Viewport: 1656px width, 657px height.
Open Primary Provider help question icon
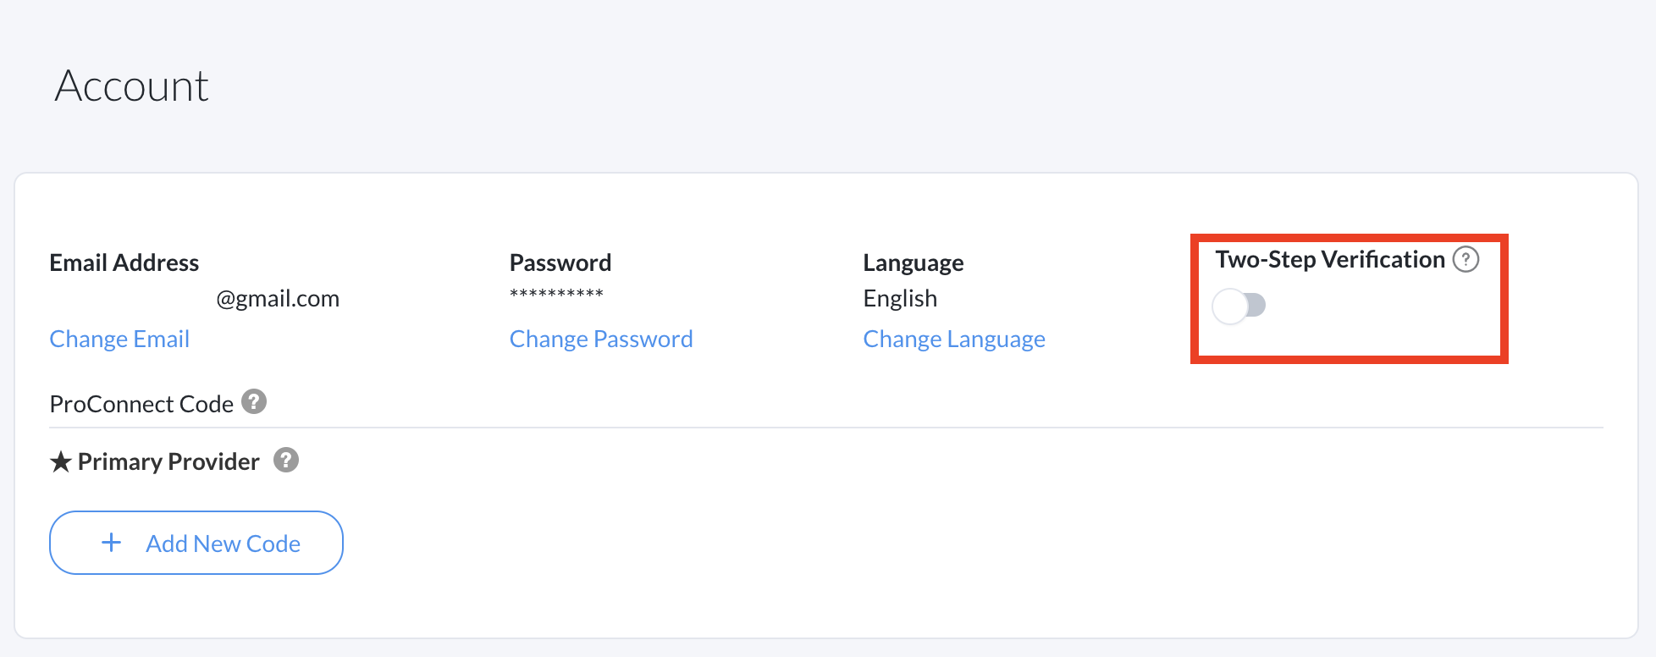click(286, 460)
